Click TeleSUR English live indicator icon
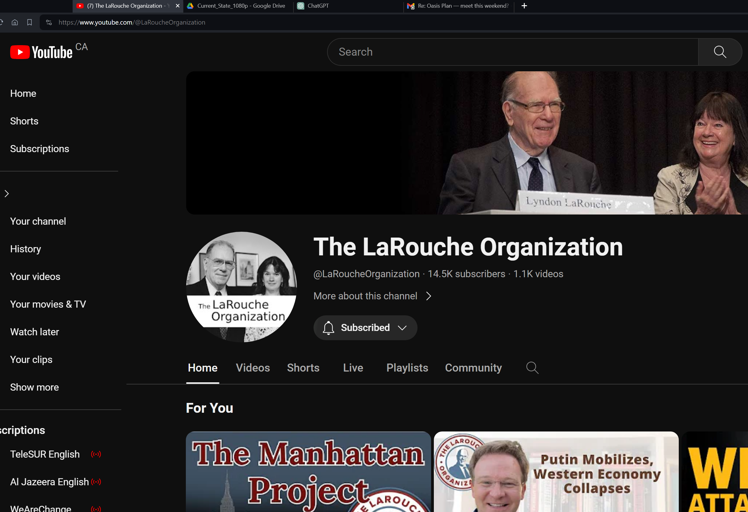 click(96, 454)
